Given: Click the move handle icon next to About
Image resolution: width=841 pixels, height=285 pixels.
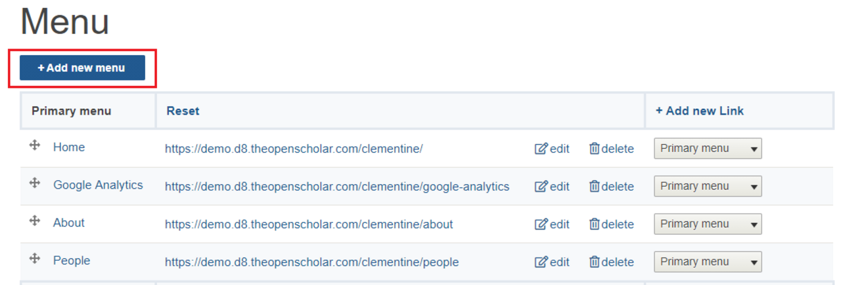Looking at the screenshot, I should 35,221.
